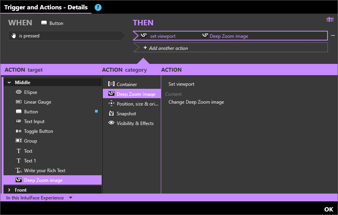Screen dimensions: 338x215
Task: Click the Deep Zoom image icon in target list
Action: (x=19, y=180)
